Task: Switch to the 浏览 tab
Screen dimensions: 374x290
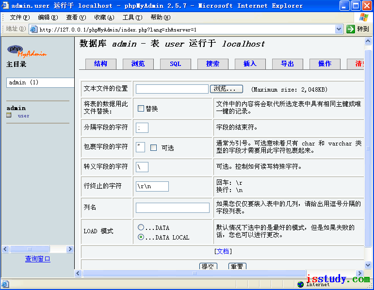Action: point(138,64)
